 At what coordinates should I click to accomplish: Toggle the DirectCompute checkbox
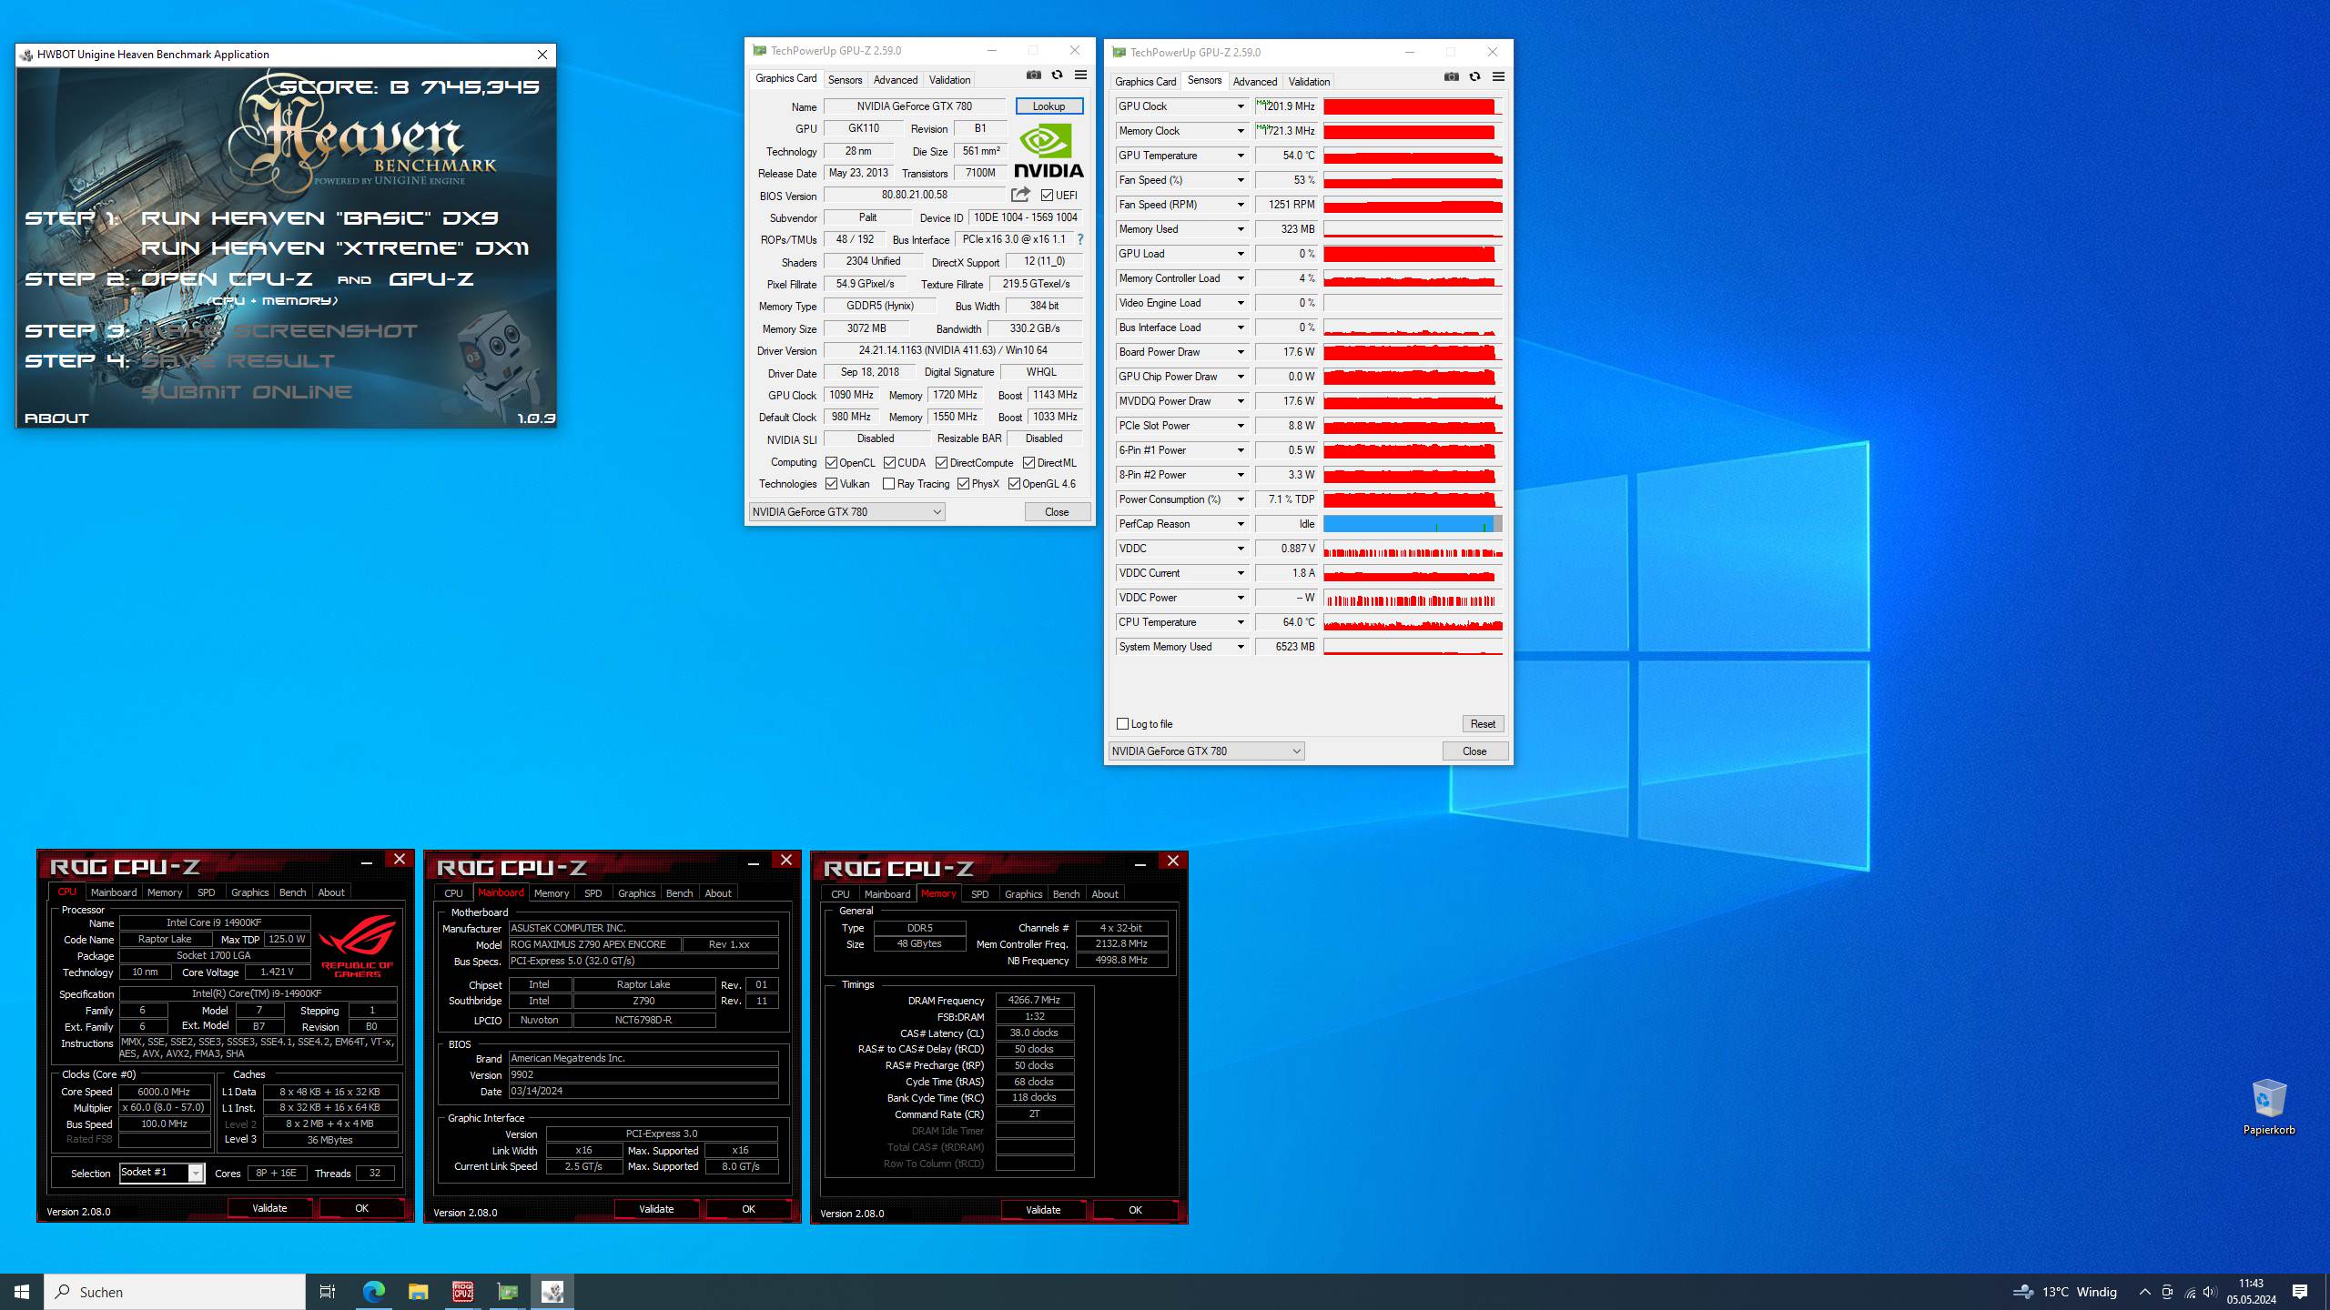[x=942, y=463]
